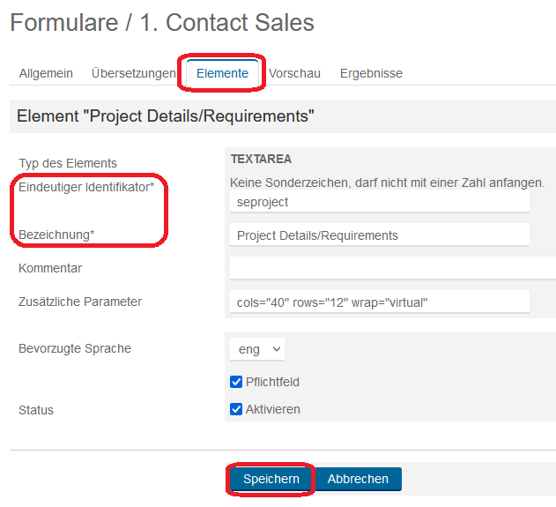Click the Element "Project Details/Requirements" section heading
Screen dimensions: 556x507
[166, 116]
